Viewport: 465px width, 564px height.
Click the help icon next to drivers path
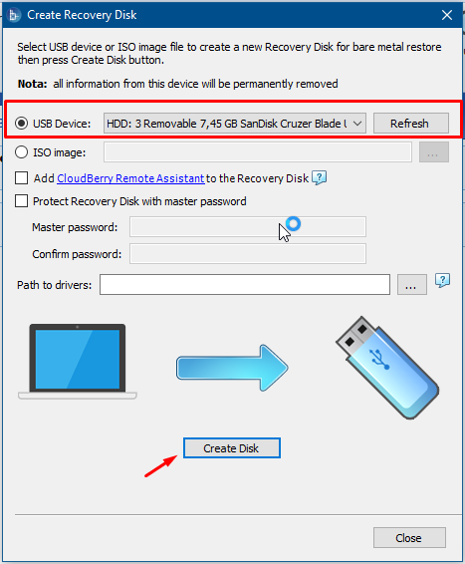coord(442,280)
